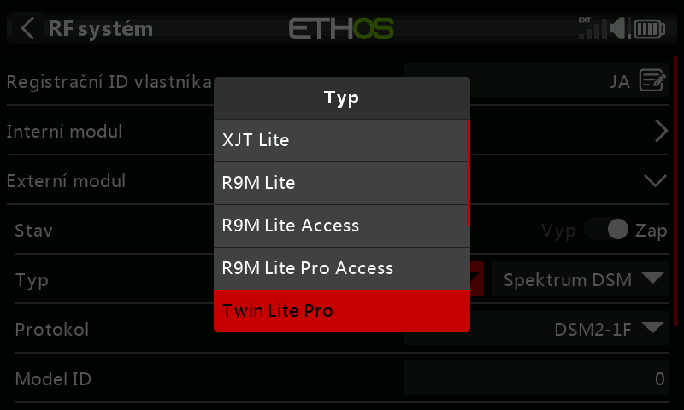
Task: Tap the back arrow icon
Action: [x=27, y=28]
